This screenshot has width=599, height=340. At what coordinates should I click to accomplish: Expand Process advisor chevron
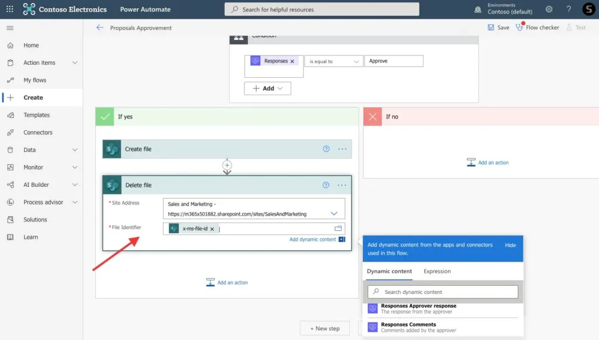(75, 202)
